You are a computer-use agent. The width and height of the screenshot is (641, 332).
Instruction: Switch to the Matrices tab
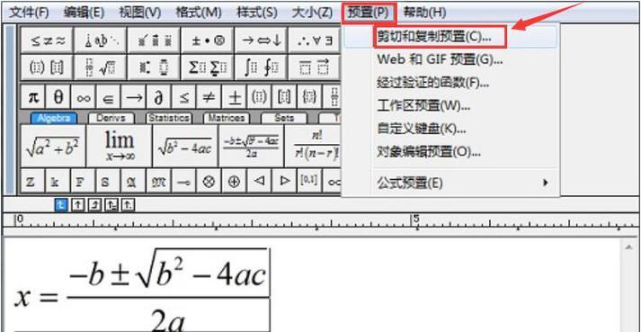(226, 118)
